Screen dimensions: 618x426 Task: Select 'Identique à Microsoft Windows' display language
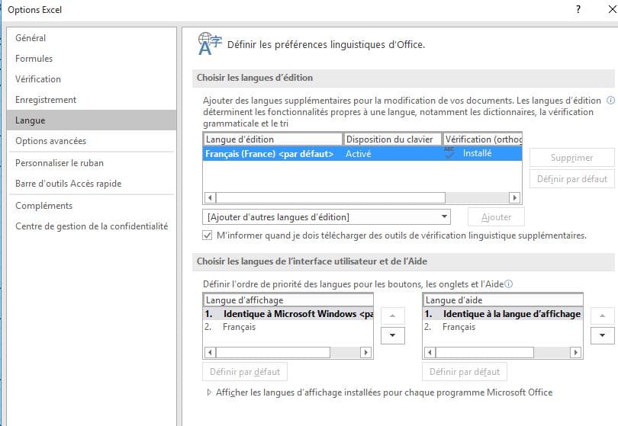tap(288, 314)
